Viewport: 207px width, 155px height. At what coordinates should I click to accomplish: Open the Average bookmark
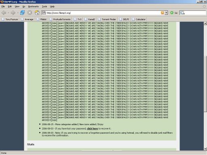point(27,19)
